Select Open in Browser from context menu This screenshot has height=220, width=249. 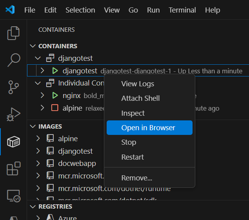click(148, 127)
